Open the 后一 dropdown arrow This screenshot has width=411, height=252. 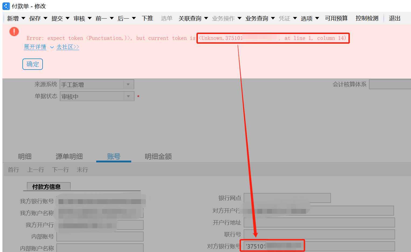coord(134,18)
